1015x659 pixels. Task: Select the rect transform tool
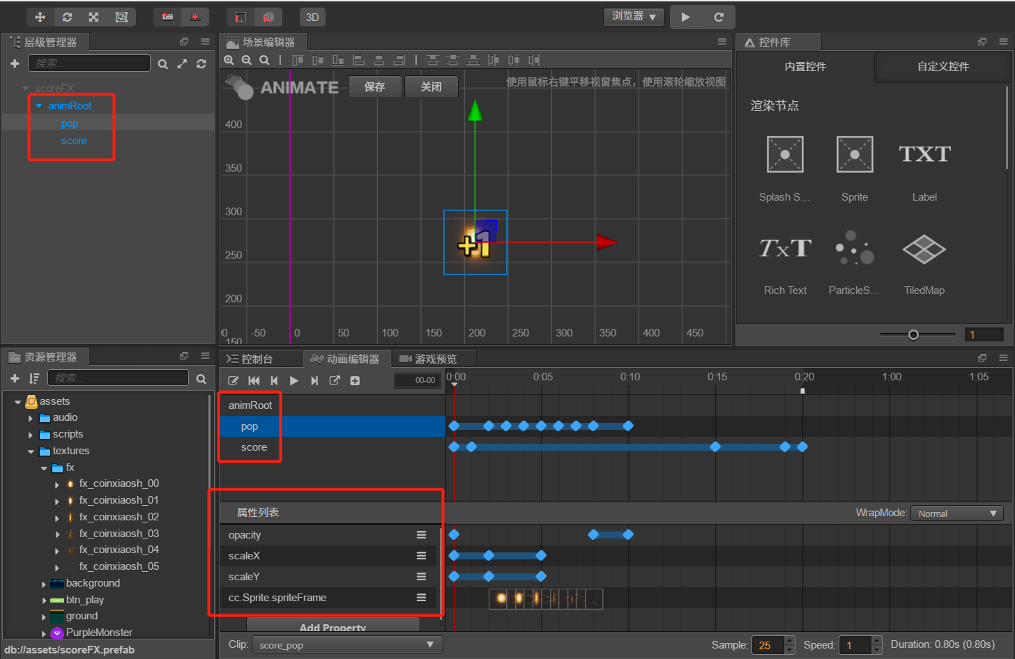(x=121, y=17)
